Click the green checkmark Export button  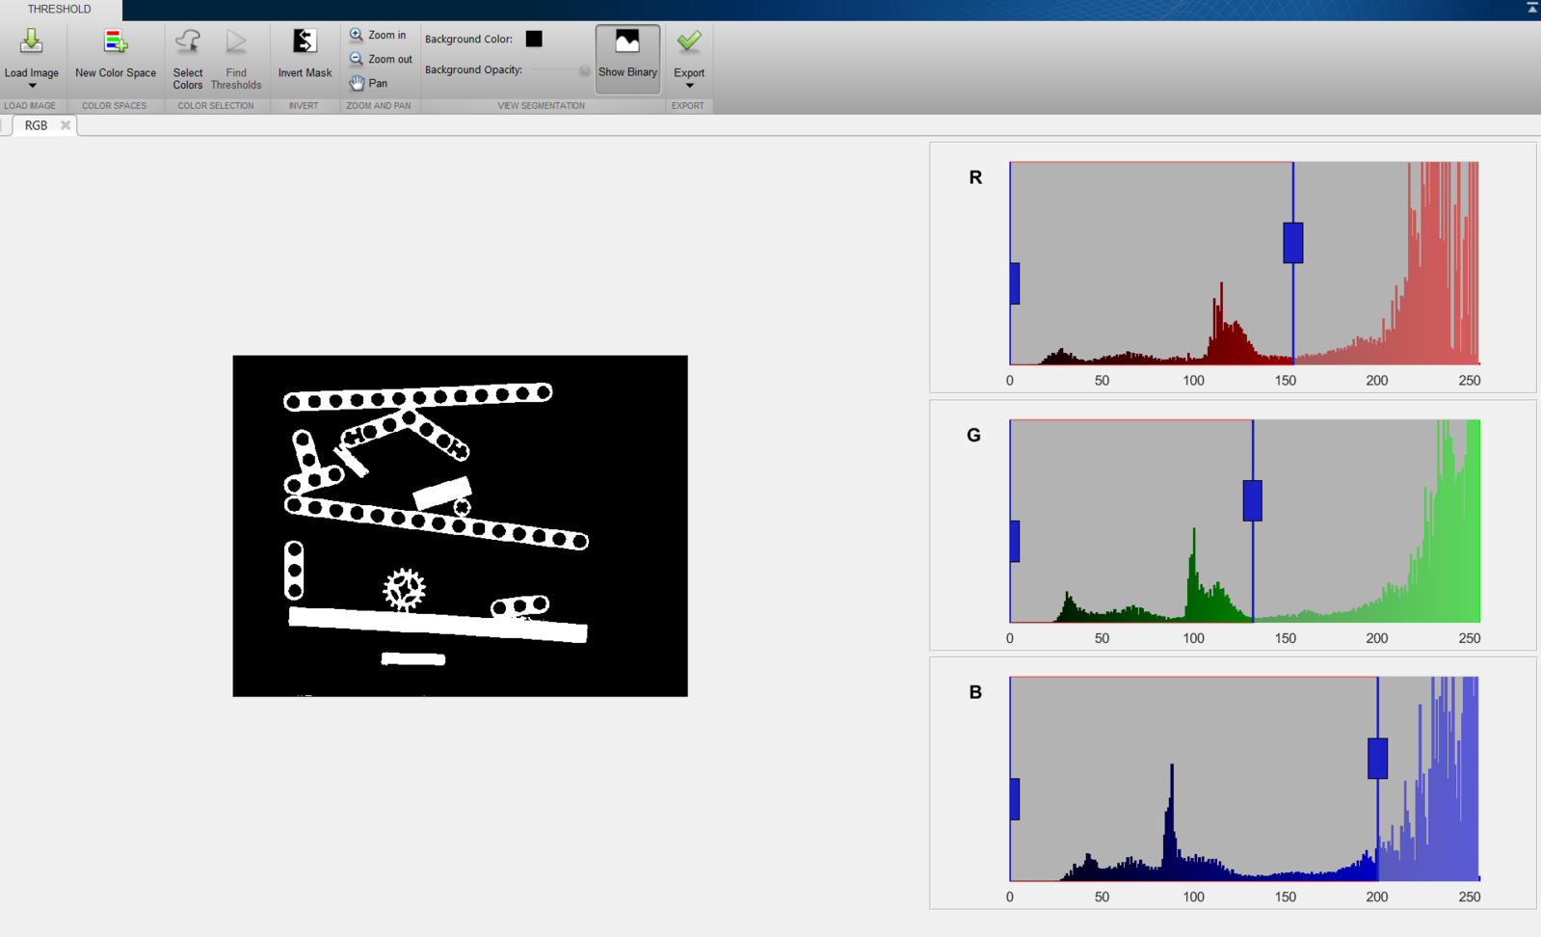pos(689,42)
